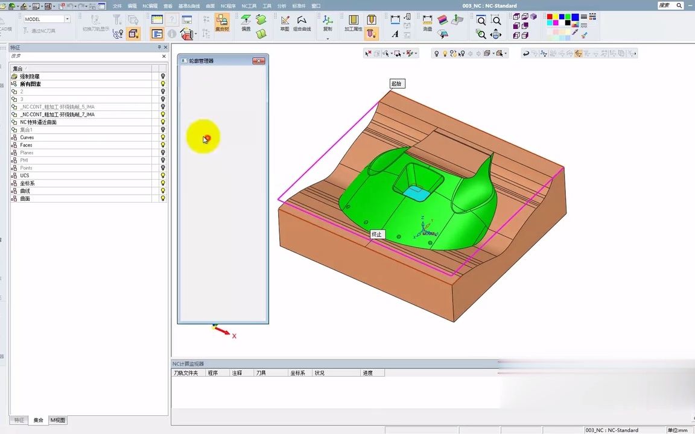Image resolution: width=695 pixels, height=434 pixels.
Task: Switch to the M视图 tab
Action: point(57,420)
